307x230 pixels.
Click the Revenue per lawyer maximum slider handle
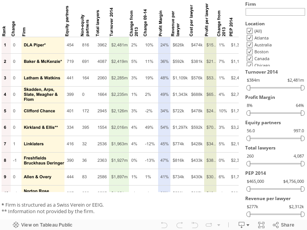303,214
